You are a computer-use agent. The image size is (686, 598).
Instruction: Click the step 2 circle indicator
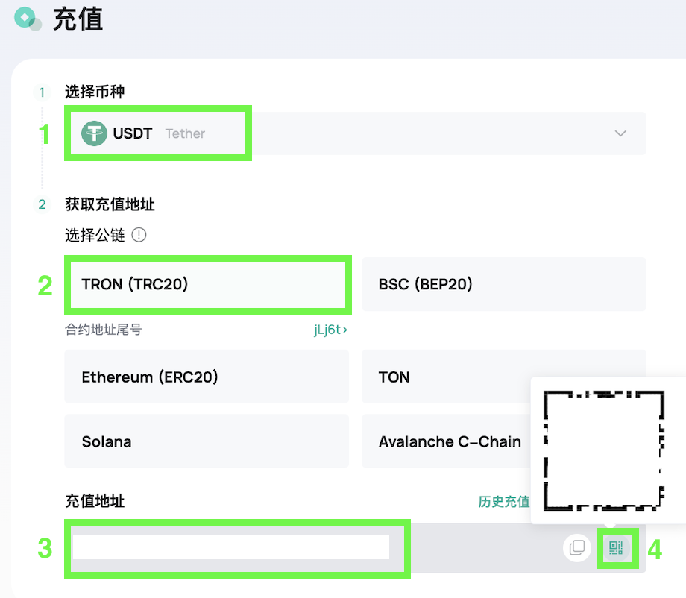point(42,204)
